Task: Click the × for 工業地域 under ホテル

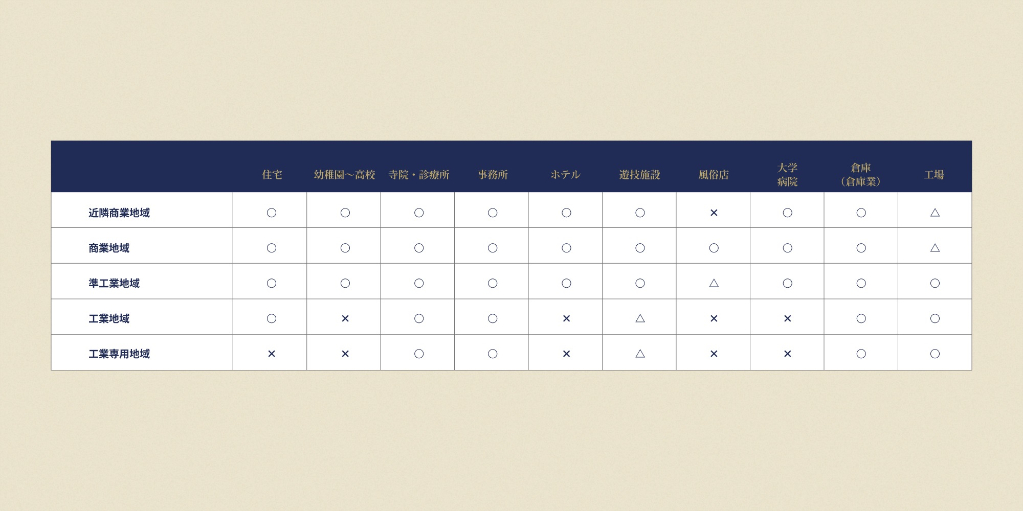Action: point(566,318)
